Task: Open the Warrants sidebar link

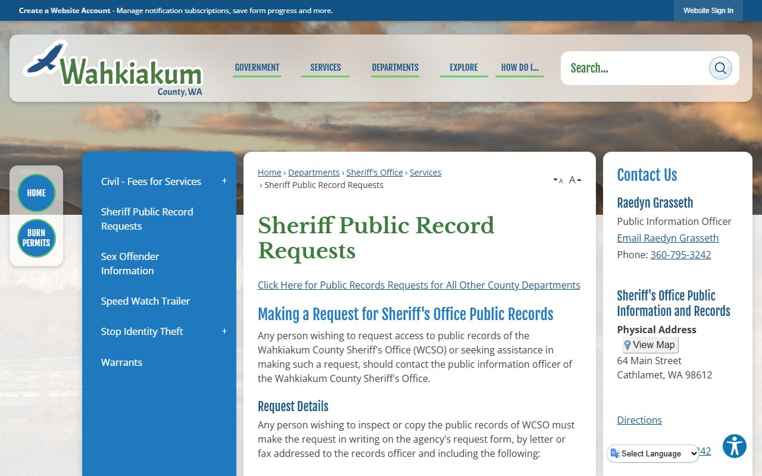Action: point(121,362)
